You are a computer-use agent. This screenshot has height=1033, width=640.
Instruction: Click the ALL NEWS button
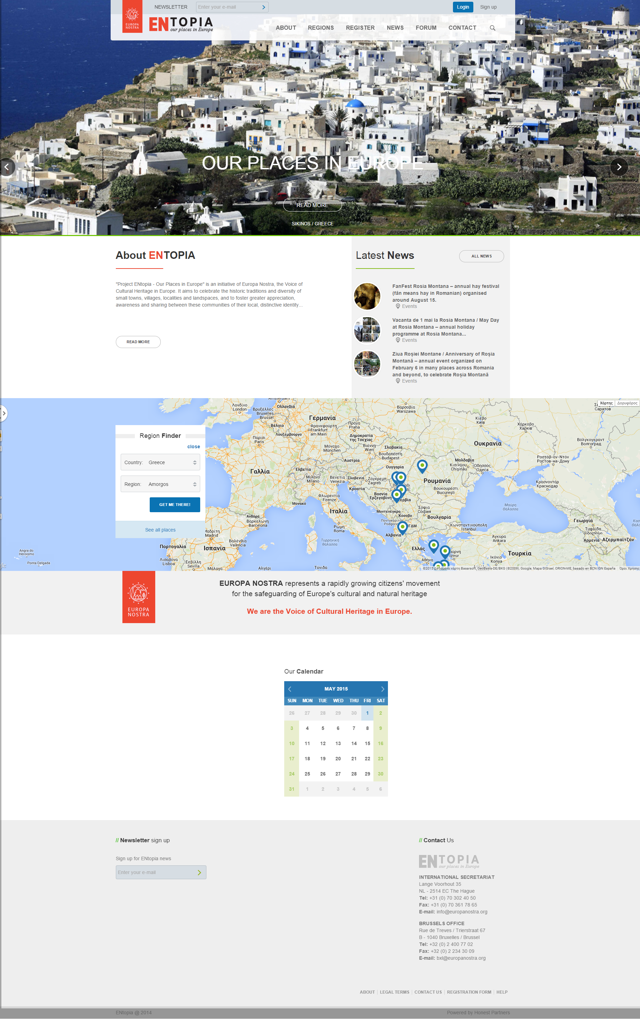click(x=481, y=256)
